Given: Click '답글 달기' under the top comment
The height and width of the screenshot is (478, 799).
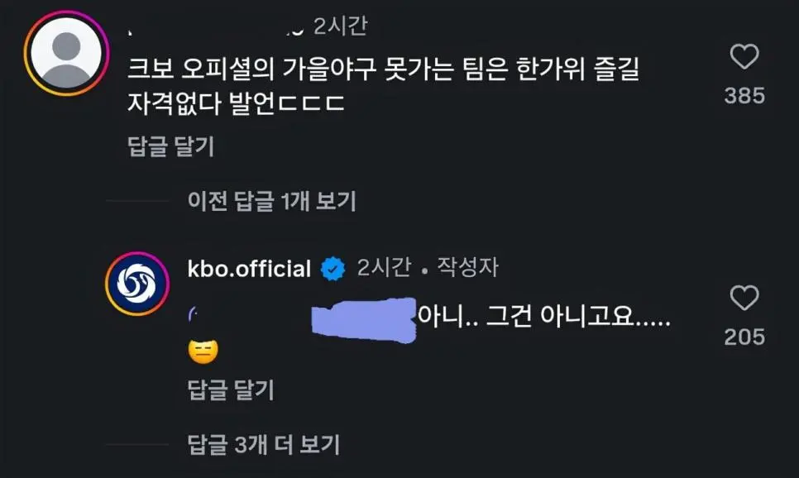Looking at the screenshot, I should [171, 146].
